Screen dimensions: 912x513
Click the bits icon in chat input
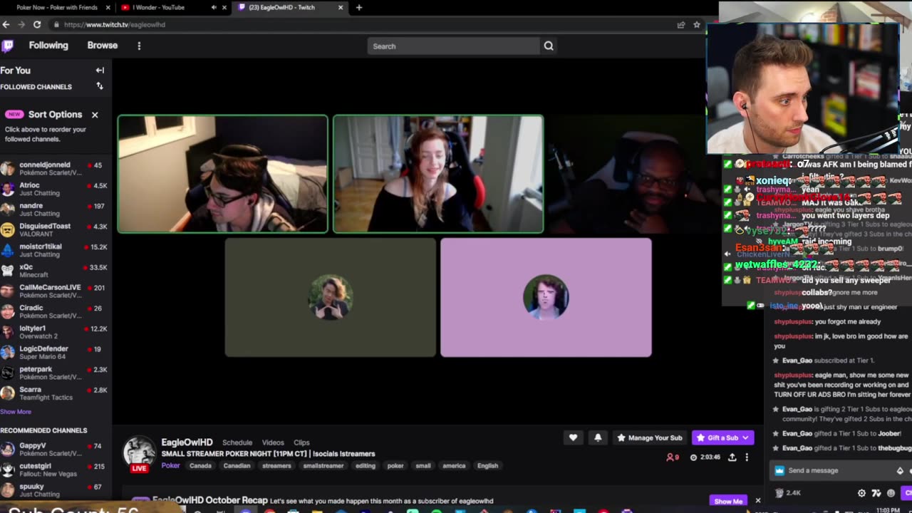(x=900, y=471)
